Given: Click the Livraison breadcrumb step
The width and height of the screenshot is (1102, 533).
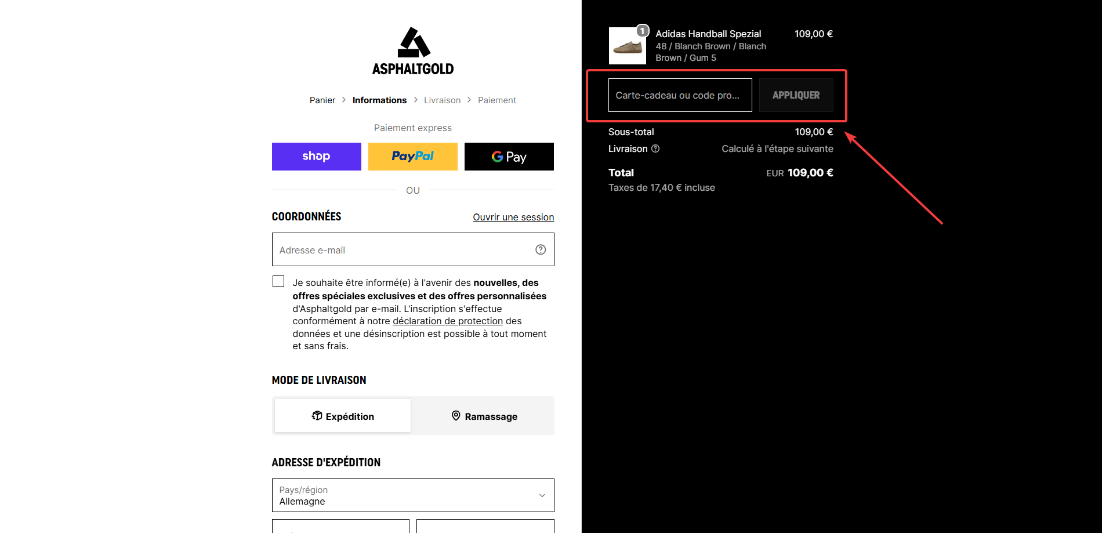Looking at the screenshot, I should pos(442,100).
